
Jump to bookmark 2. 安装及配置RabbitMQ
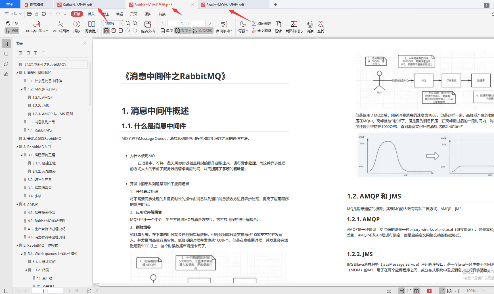(42, 138)
